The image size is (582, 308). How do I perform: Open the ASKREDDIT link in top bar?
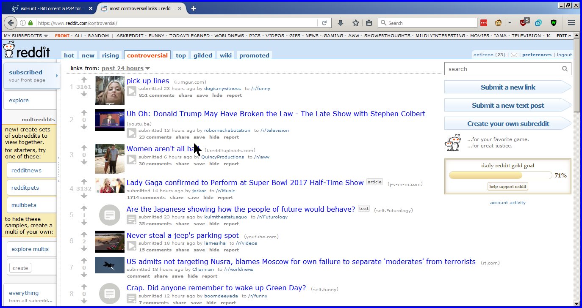click(130, 35)
